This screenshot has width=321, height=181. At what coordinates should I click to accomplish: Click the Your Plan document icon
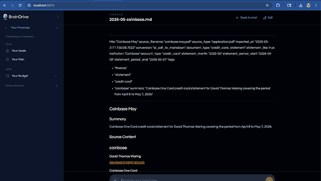point(7,59)
